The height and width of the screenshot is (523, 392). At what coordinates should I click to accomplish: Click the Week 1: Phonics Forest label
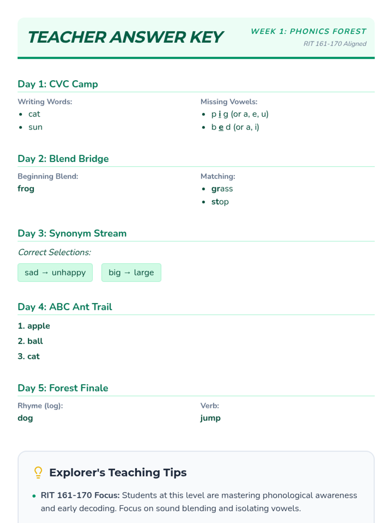click(x=308, y=31)
